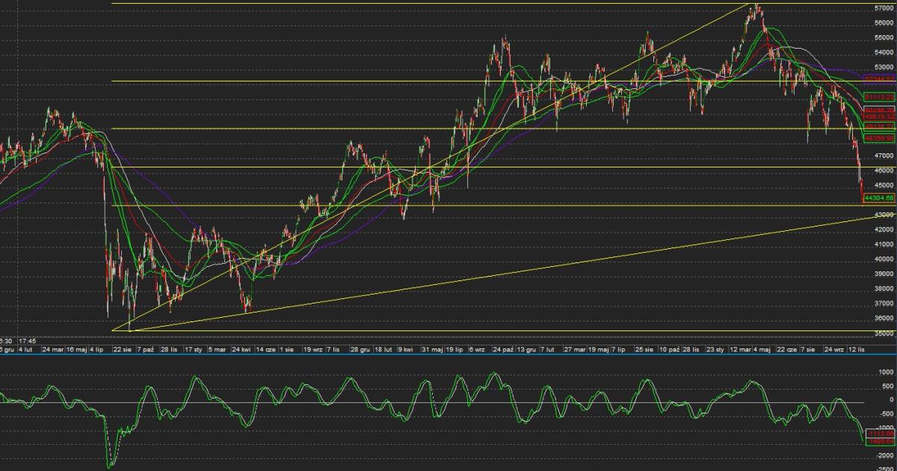Click the -1113.06 oscillator value label

(879, 433)
